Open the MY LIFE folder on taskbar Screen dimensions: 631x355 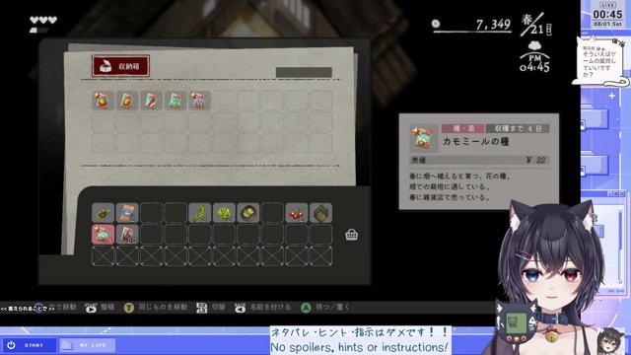tap(88, 345)
